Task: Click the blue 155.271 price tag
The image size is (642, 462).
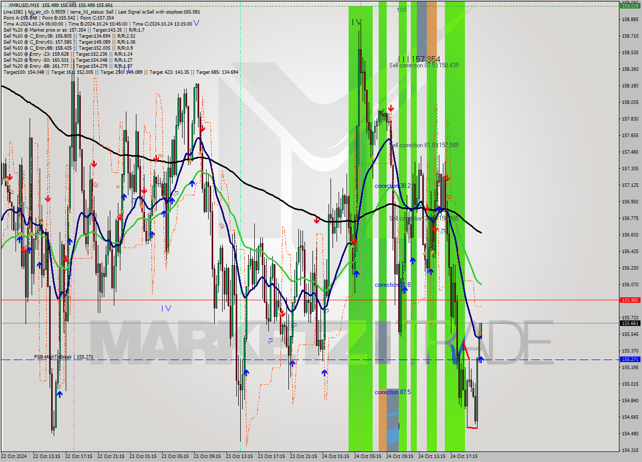Action: click(630, 359)
